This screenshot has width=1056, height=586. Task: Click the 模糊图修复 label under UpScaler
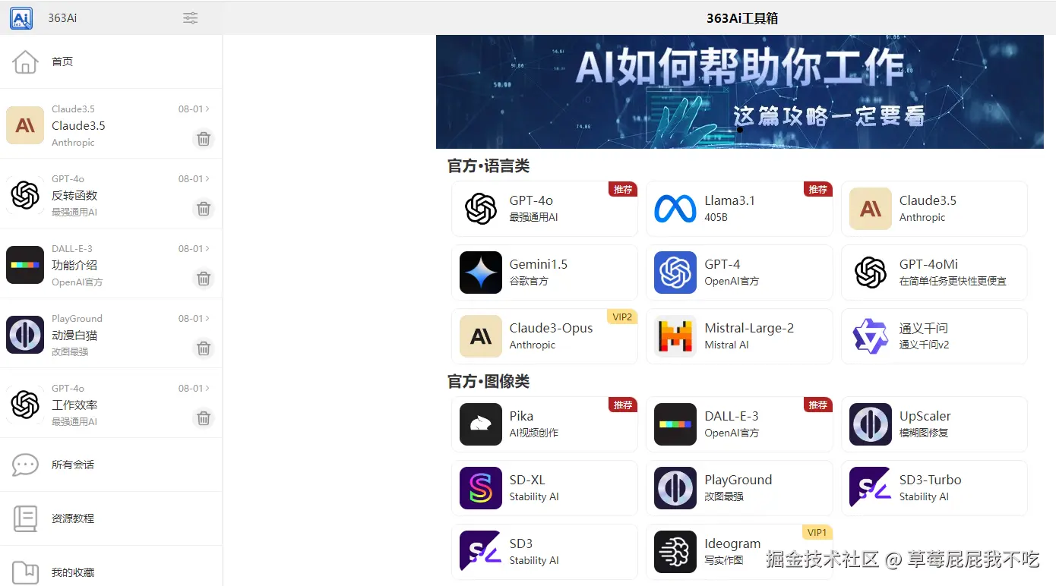[924, 433]
